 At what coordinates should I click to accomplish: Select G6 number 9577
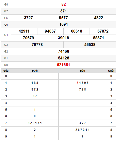coord(63,18)
